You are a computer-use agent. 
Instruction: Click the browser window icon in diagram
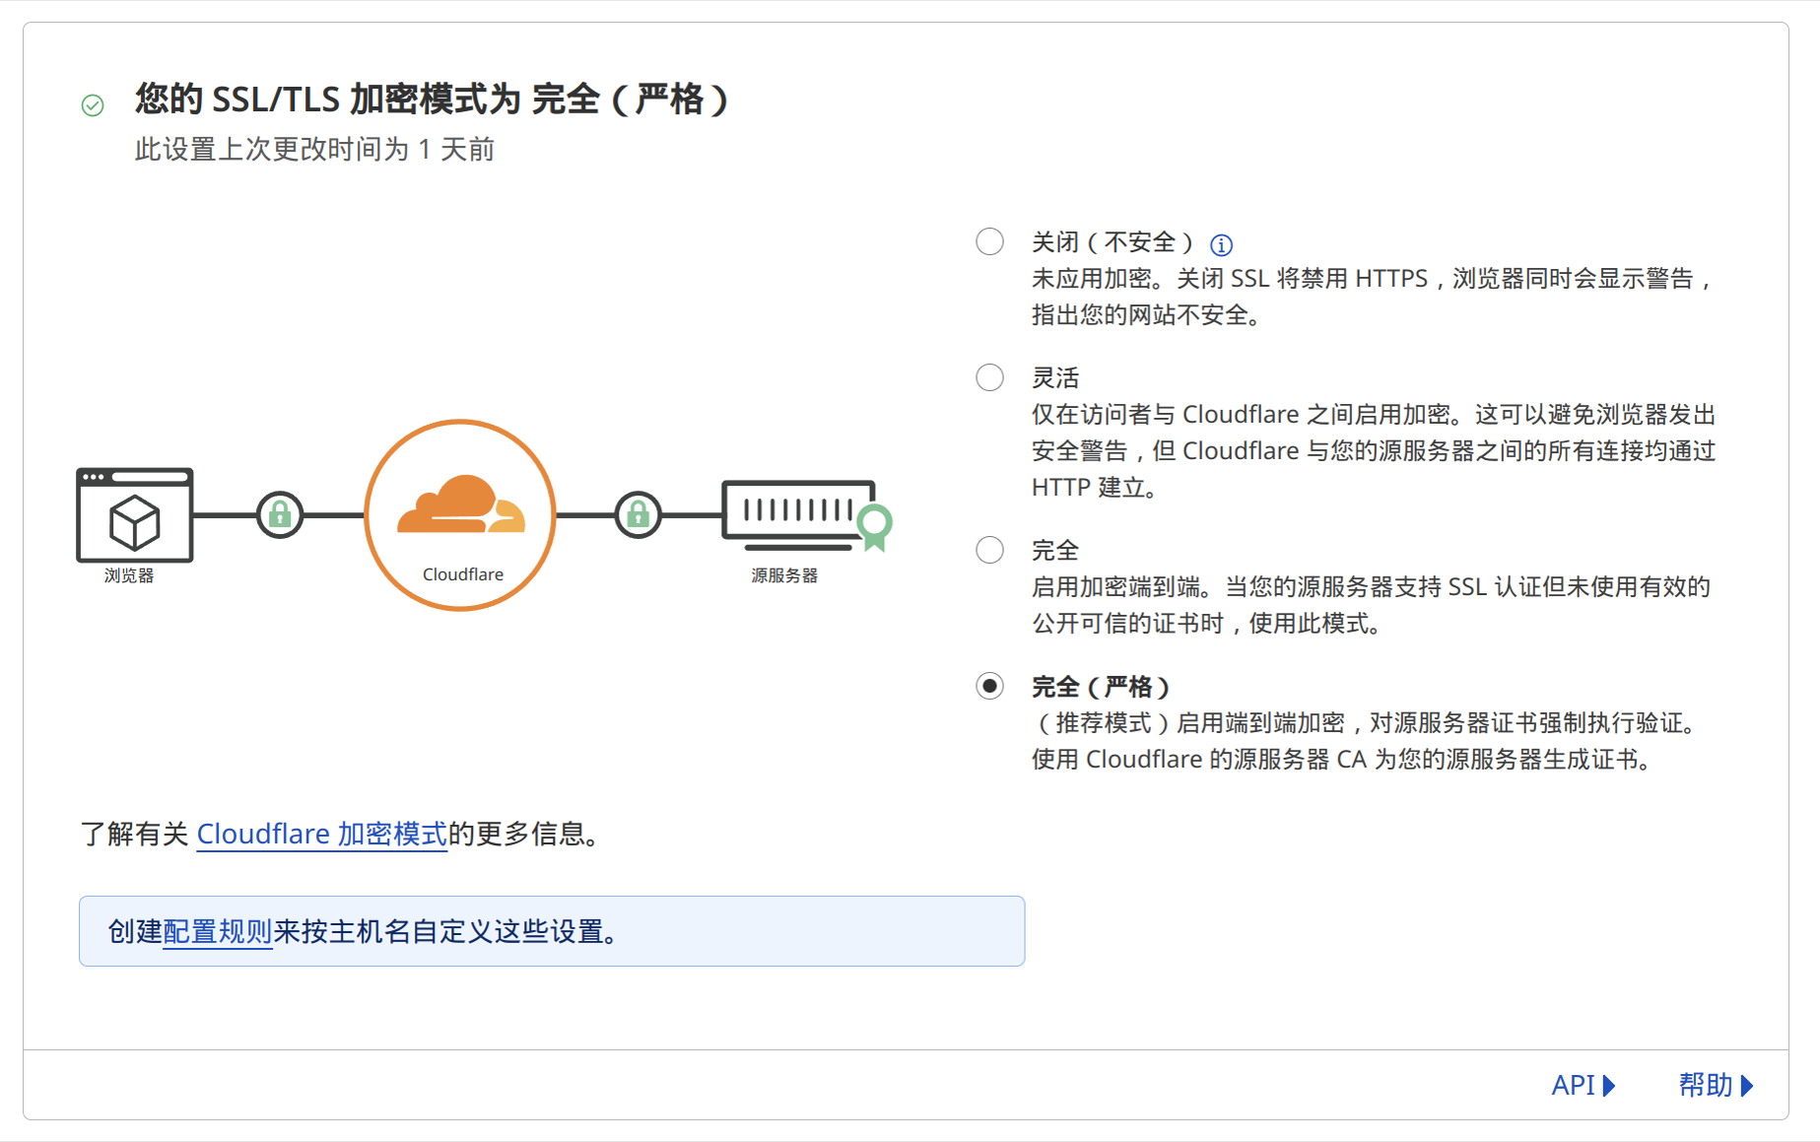tap(134, 515)
